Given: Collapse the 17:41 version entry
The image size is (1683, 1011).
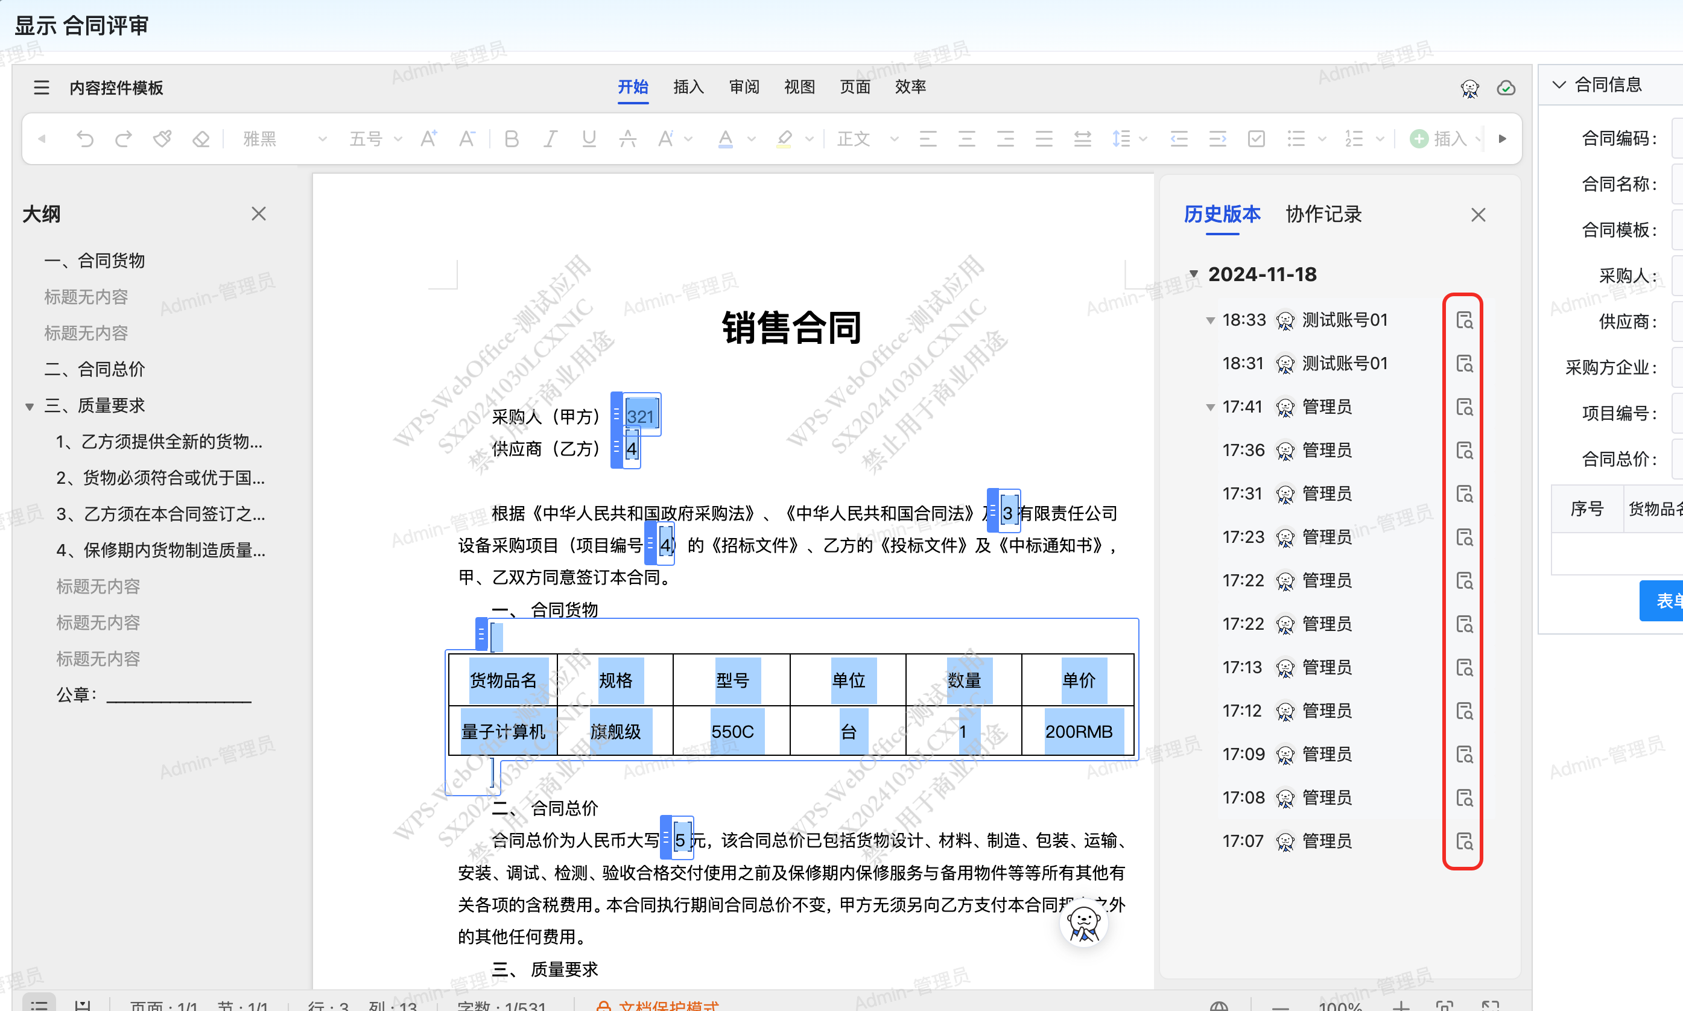Looking at the screenshot, I should pos(1210,407).
